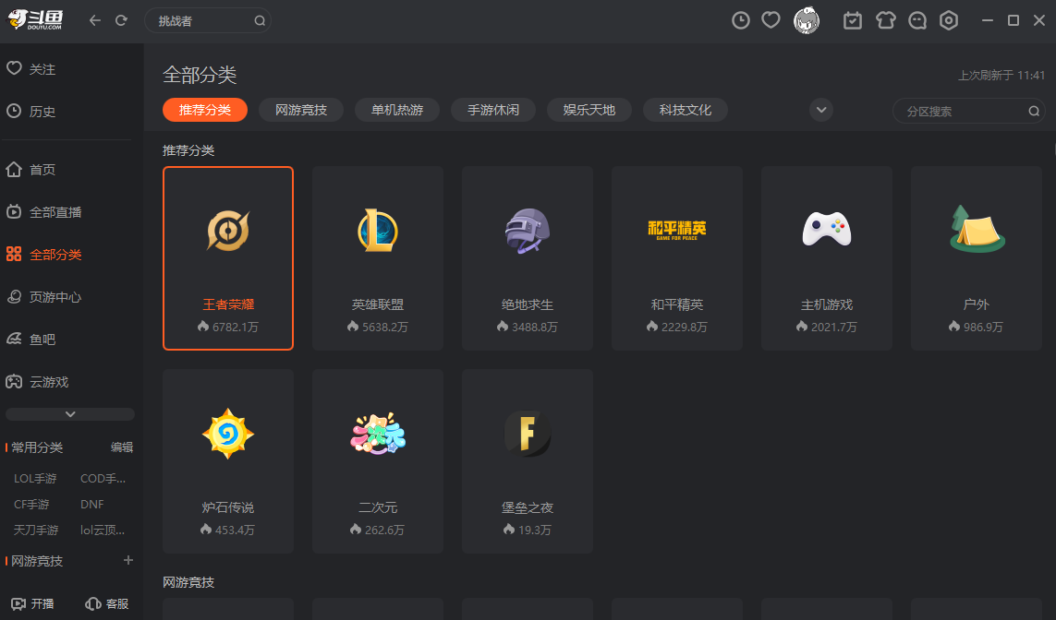Image resolution: width=1056 pixels, height=620 pixels.
Task: Open dress-up shop via t-shirt icon
Action: pyautogui.click(x=884, y=19)
